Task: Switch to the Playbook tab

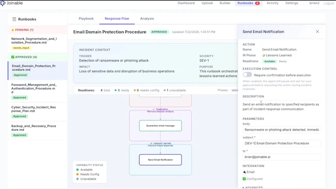Action: [x=86, y=19]
